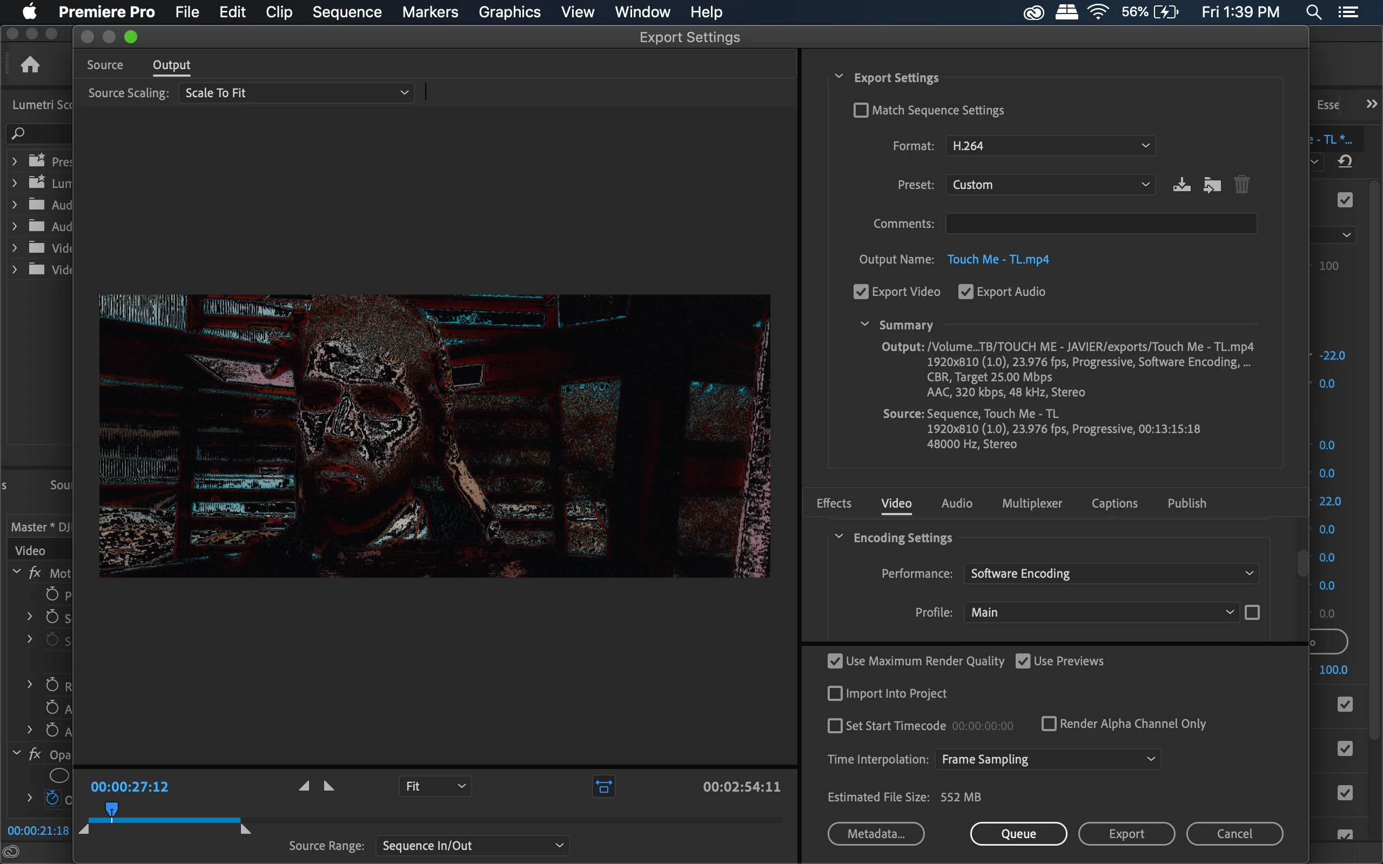This screenshot has height=864, width=1383.
Task: Uncheck Export Audio
Action: click(966, 292)
